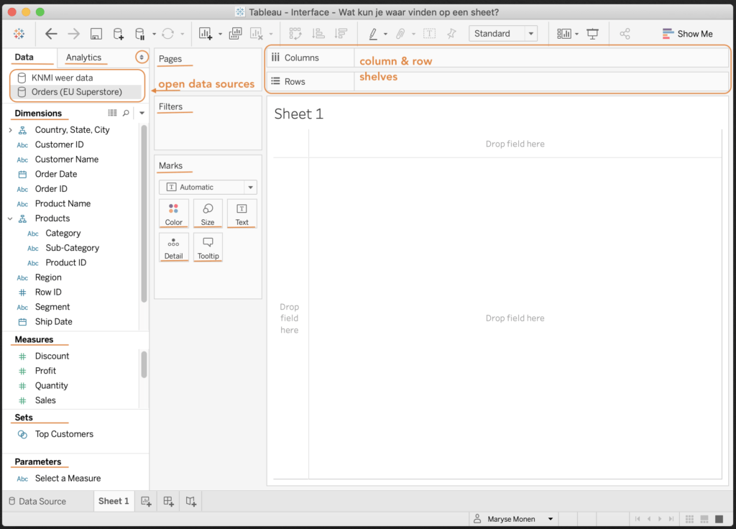Click the Color mark card
This screenshot has width=736, height=529.
[174, 213]
